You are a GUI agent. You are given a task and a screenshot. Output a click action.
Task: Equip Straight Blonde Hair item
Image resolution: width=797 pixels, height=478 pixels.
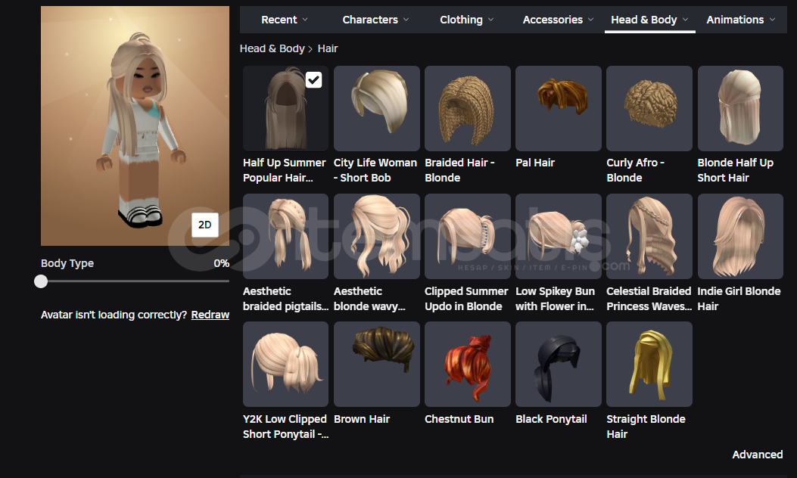click(649, 365)
